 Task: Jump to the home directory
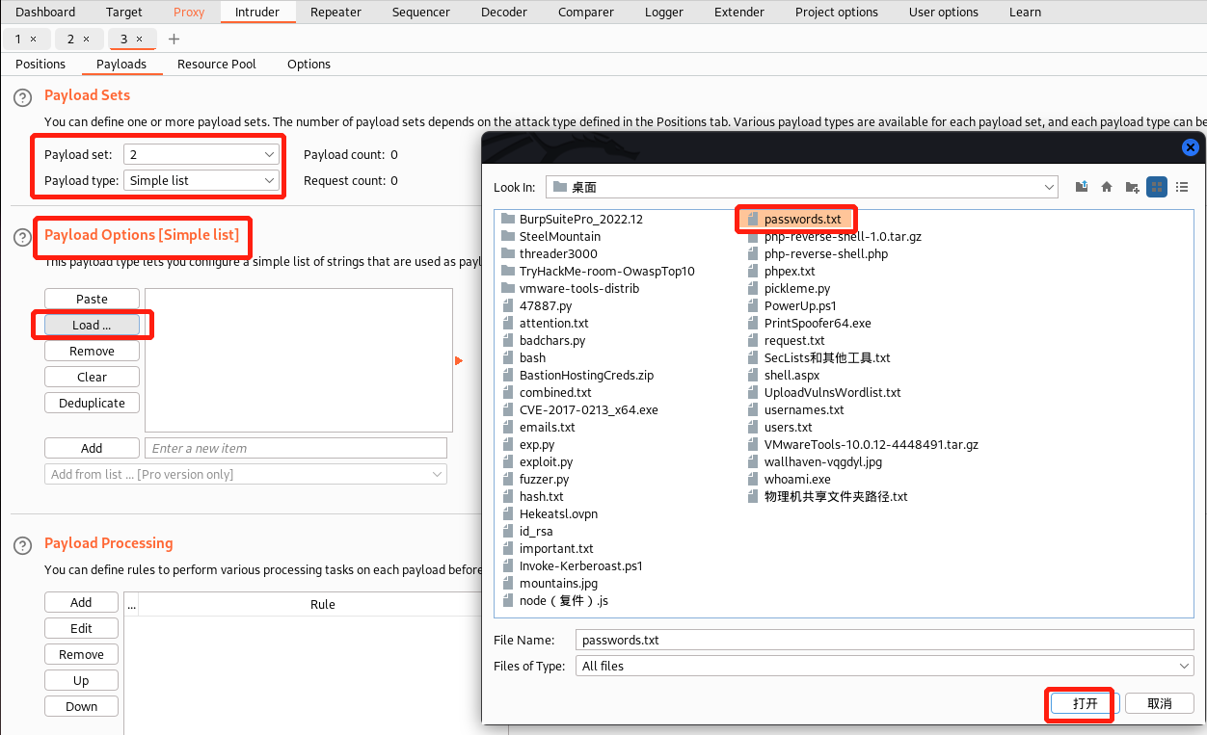point(1107,187)
